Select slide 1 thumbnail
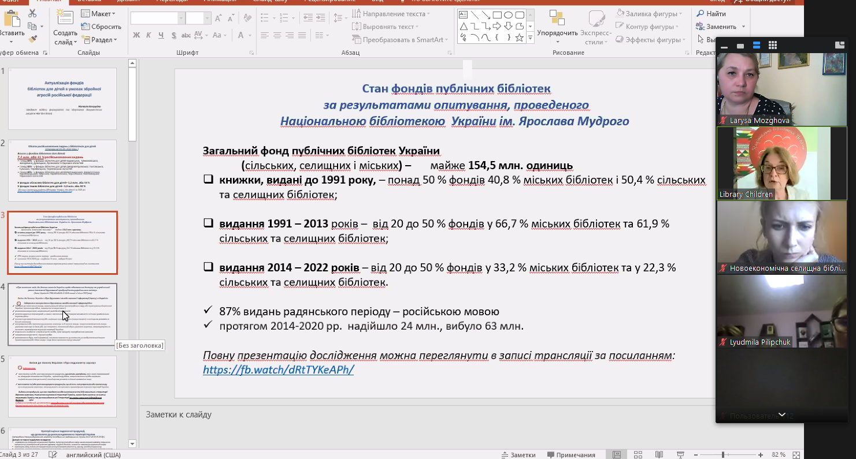Screen dimensions: 856x459 tap(62, 99)
